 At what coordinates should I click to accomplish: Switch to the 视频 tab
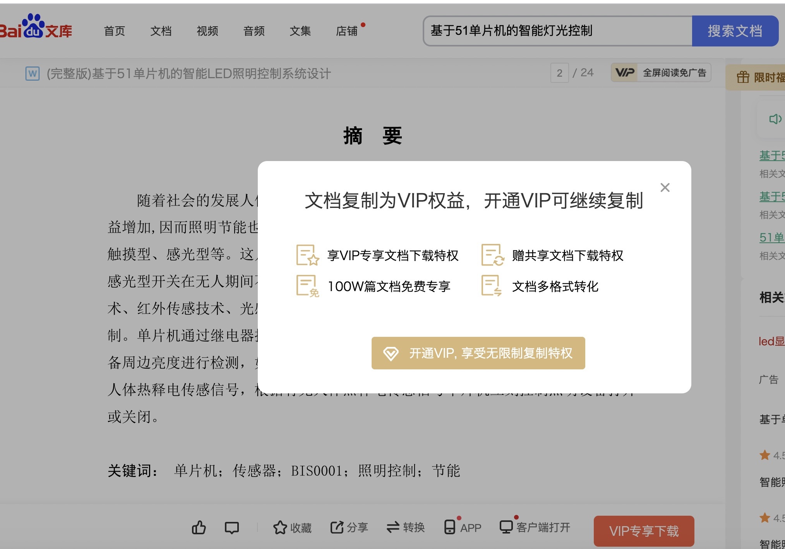[207, 31]
